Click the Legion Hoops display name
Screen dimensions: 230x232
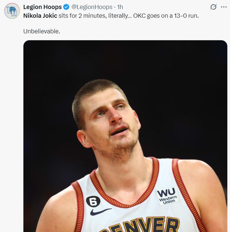pyautogui.click(x=42, y=7)
